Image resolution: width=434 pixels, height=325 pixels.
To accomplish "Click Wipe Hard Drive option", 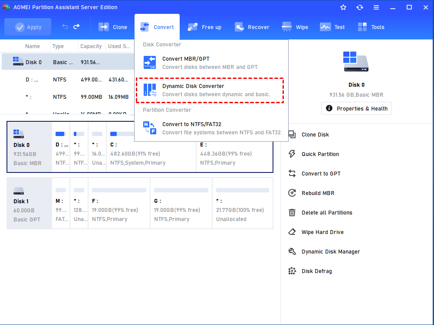I will pos(322,232).
